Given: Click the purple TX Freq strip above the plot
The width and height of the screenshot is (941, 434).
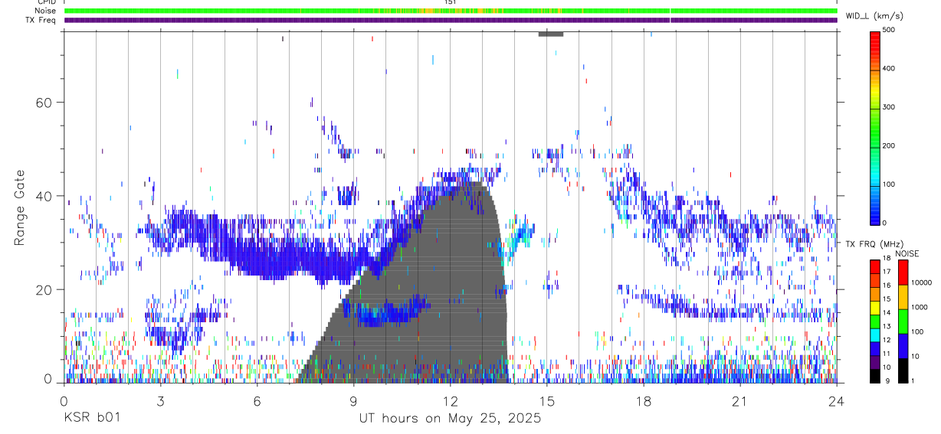Looking at the screenshot, I should click(x=450, y=20).
